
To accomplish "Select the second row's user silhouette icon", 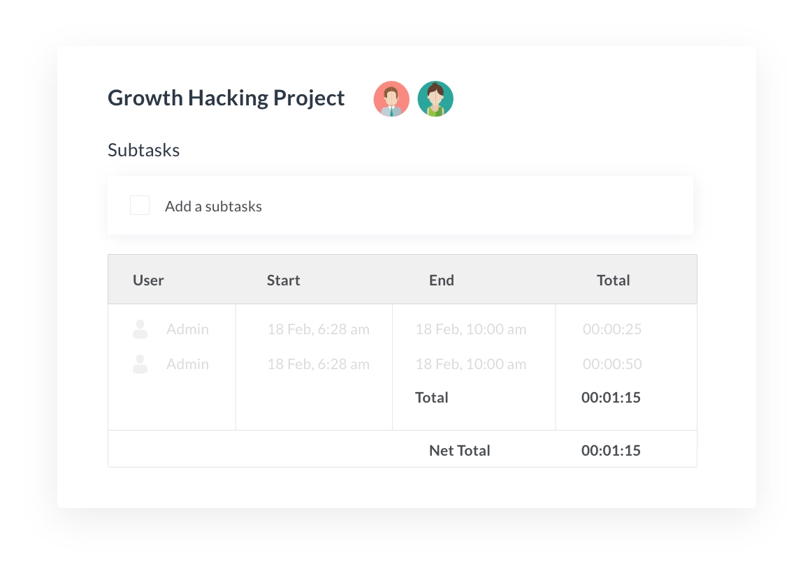I will coord(140,364).
